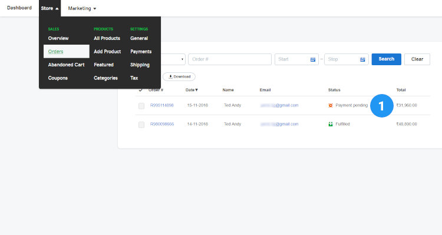Screen dimensions: 442x235
Task: Click the Start date field
Action: click(x=296, y=59)
